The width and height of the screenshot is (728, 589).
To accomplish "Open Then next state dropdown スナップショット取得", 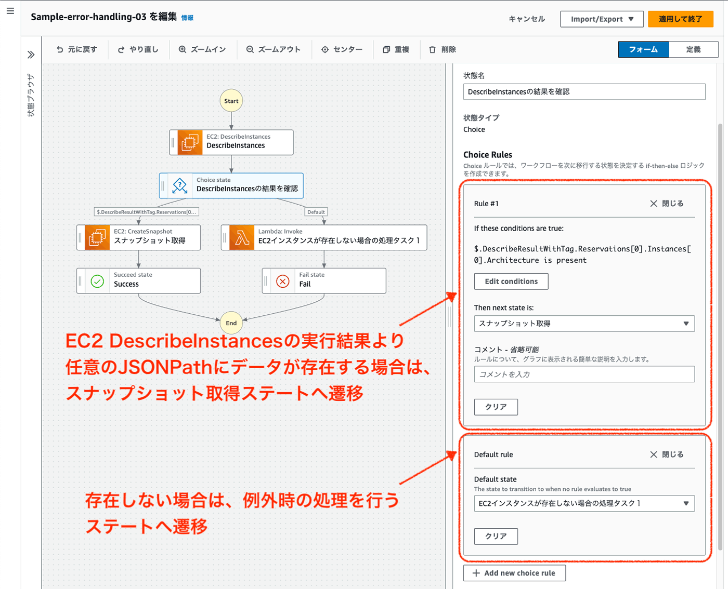I will point(584,324).
